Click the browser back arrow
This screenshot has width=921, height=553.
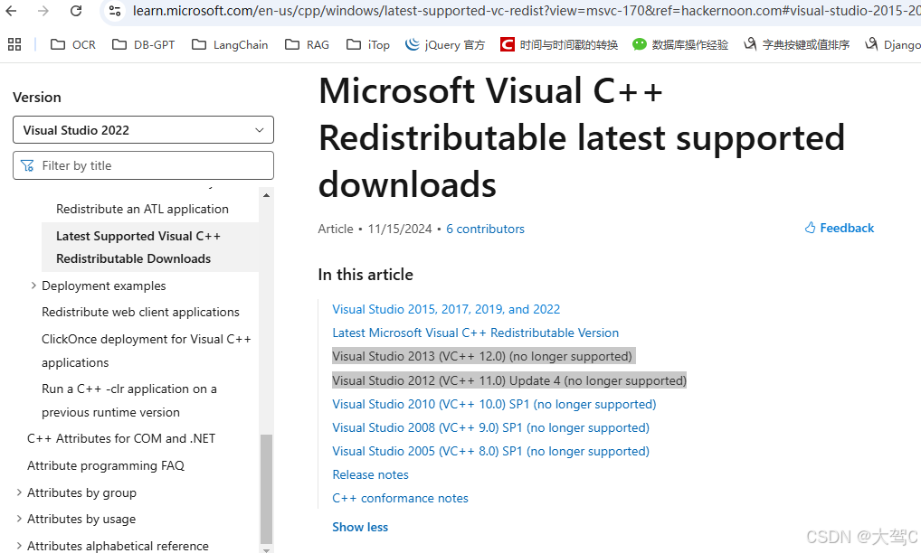[x=11, y=11]
